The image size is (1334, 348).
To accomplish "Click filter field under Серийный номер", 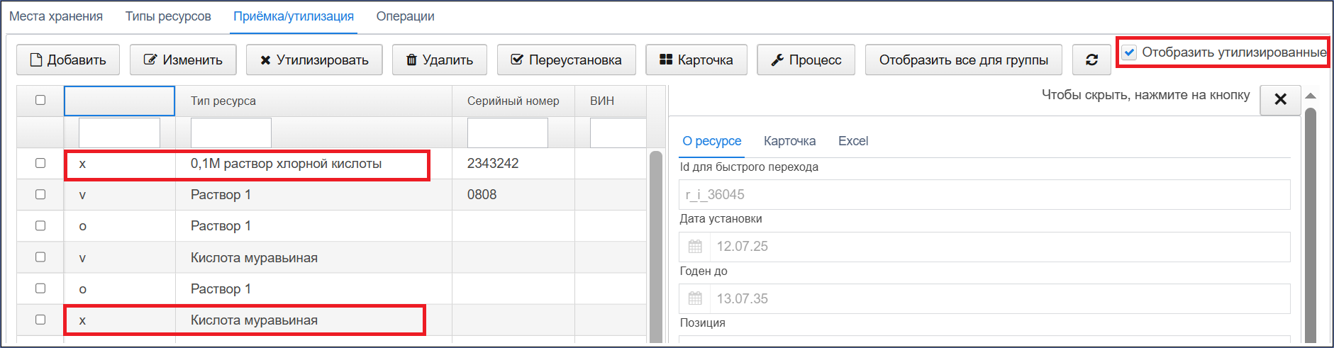I will tap(508, 133).
